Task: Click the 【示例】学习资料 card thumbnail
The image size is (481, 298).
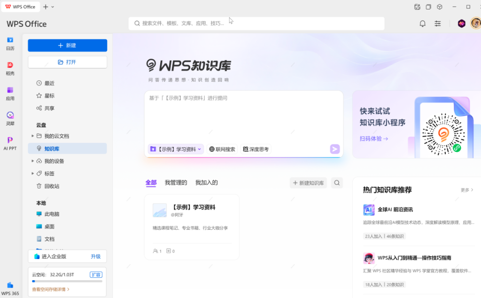Action: tap(160, 210)
